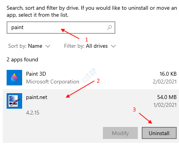Click the '2 apps found' text
Image resolution: width=179 pixels, height=151 pixels.
pos(23,59)
